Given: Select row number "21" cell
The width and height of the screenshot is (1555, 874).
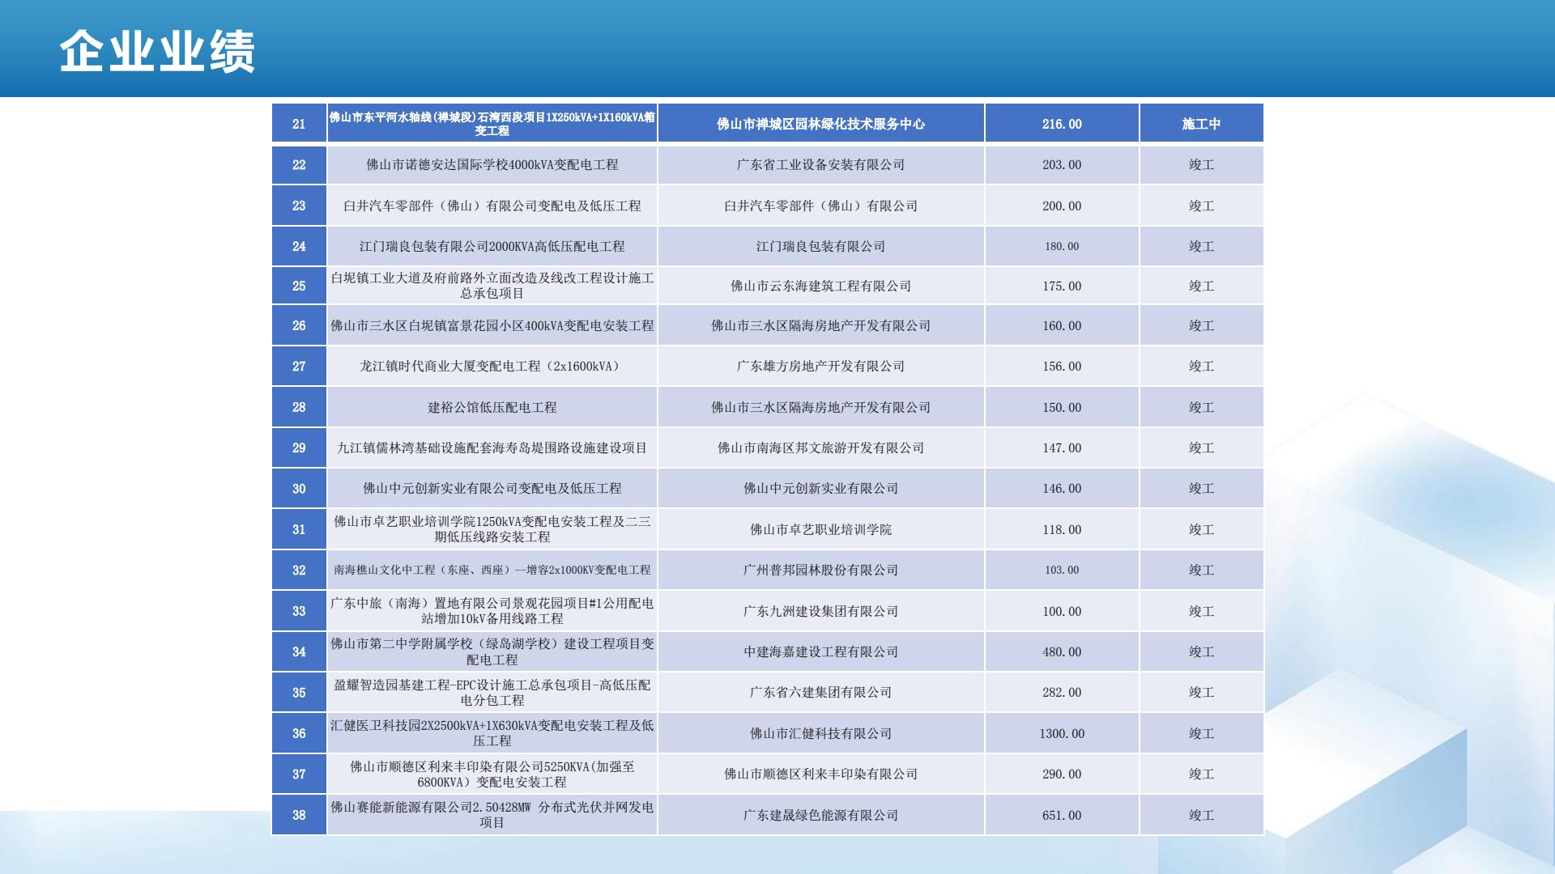Looking at the screenshot, I should (299, 124).
